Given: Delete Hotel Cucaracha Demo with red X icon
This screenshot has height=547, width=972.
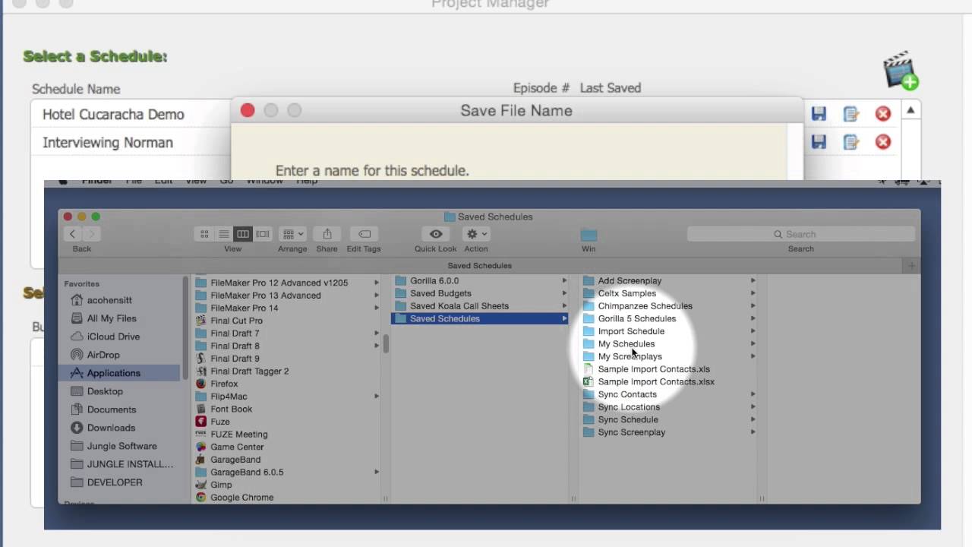Looking at the screenshot, I should pos(883,114).
